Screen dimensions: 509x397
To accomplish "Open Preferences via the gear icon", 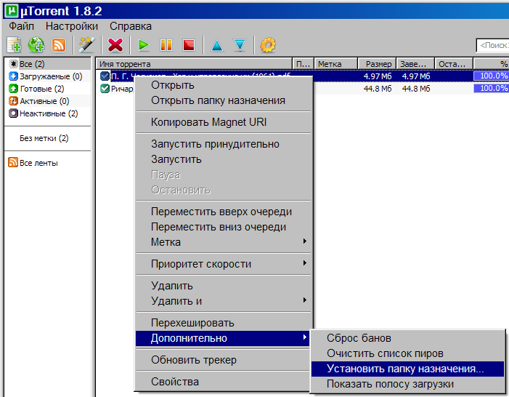I will (267, 45).
